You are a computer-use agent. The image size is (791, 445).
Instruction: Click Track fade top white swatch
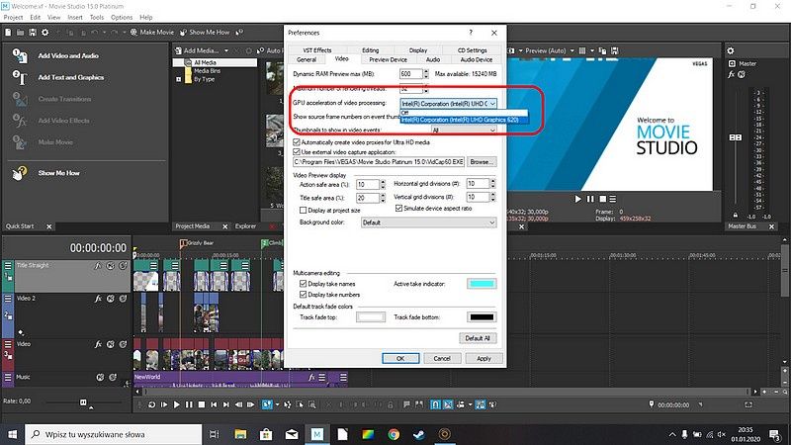[x=371, y=316]
